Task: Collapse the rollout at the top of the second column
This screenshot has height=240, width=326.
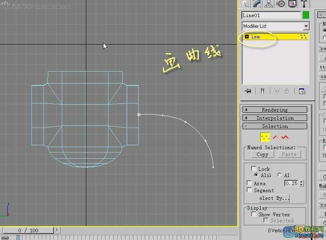Action: tap(322, 15)
